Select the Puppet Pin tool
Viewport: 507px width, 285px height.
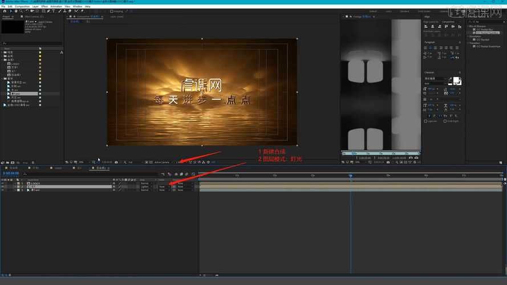(x=82, y=11)
